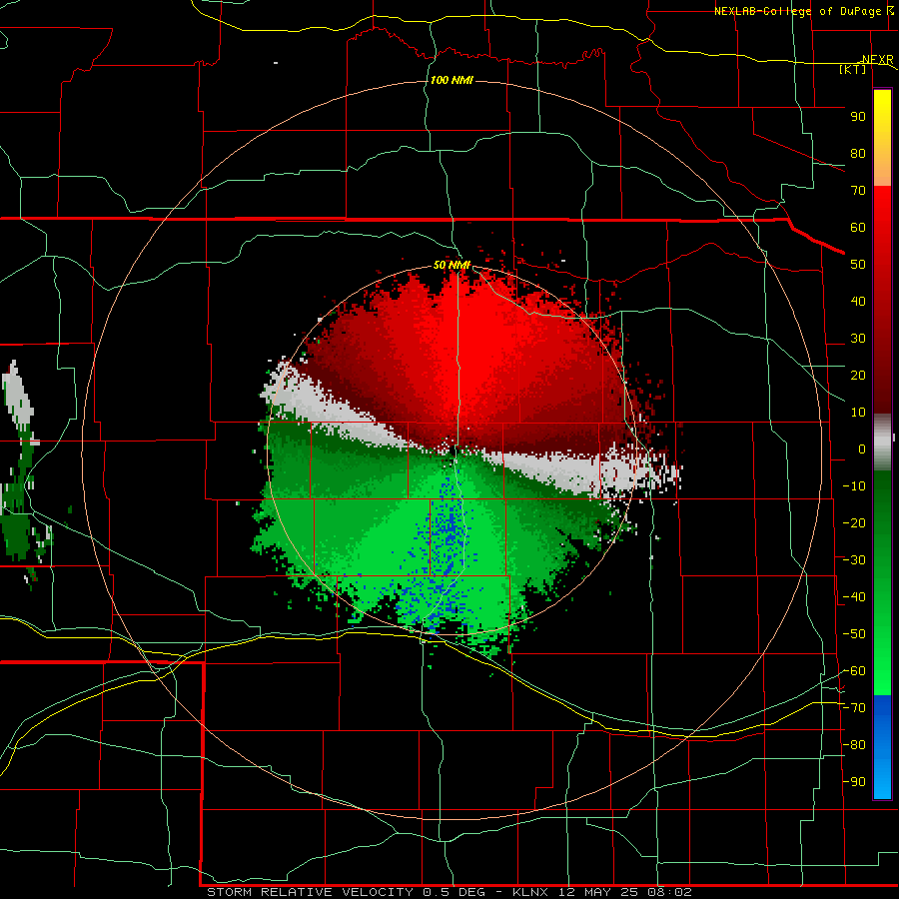Click the 20 value on the velocity scale

click(x=858, y=376)
